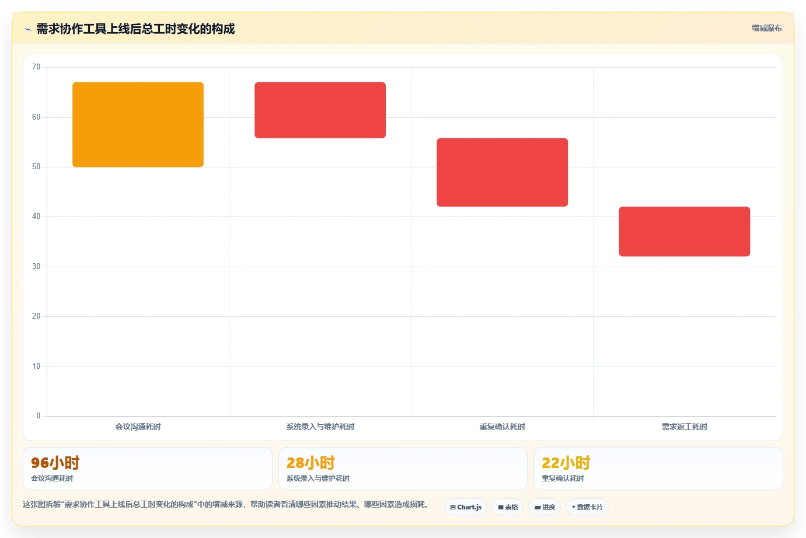Click the 表格 tag pill
Screen dimensions: 806x538
coord(508,507)
